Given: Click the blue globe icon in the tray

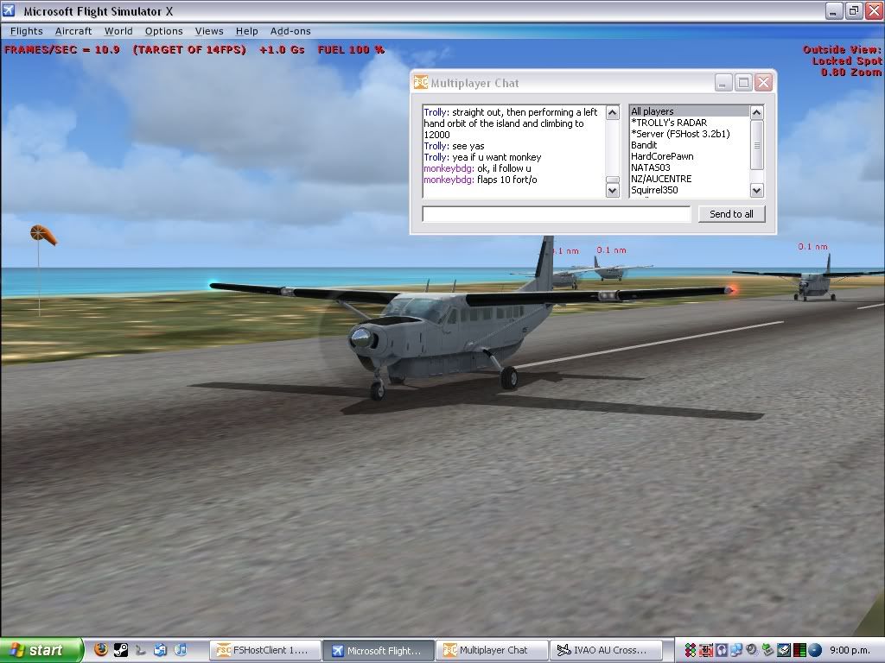Looking at the screenshot, I should 814,649.
